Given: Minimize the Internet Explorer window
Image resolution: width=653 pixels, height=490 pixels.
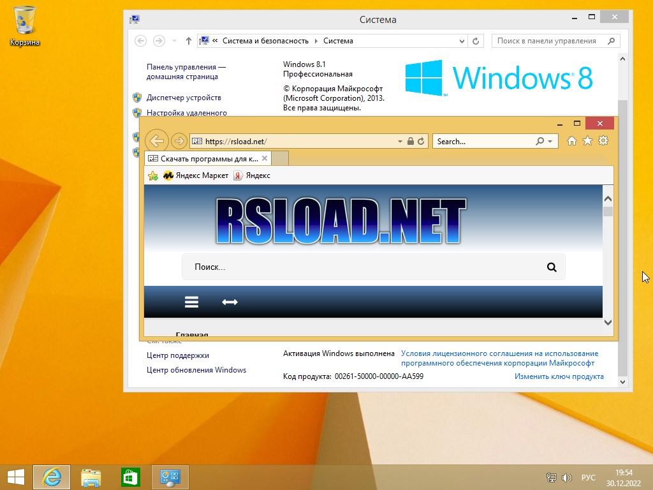Looking at the screenshot, I should pyautogui.click(x=560, y=124).
